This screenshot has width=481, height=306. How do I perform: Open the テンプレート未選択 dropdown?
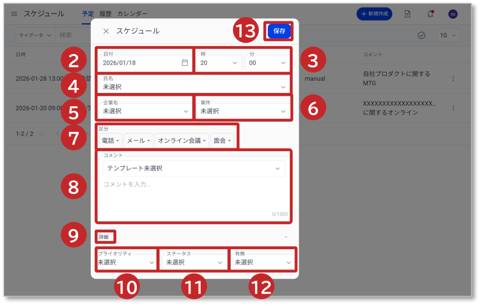[x=194, y=168]
